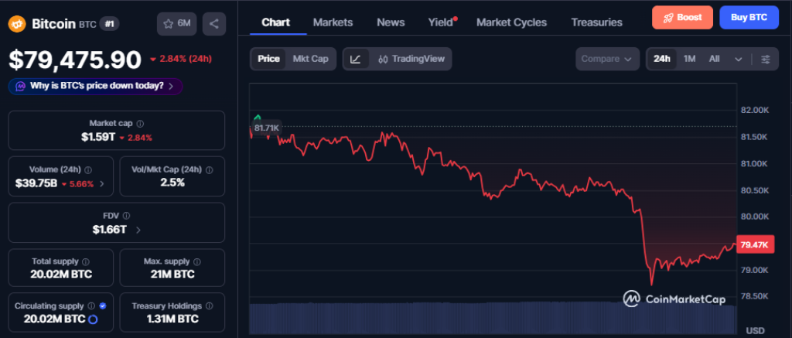Open Max. supply info icon
Screen dimensions: 792x338
(197, 261)
